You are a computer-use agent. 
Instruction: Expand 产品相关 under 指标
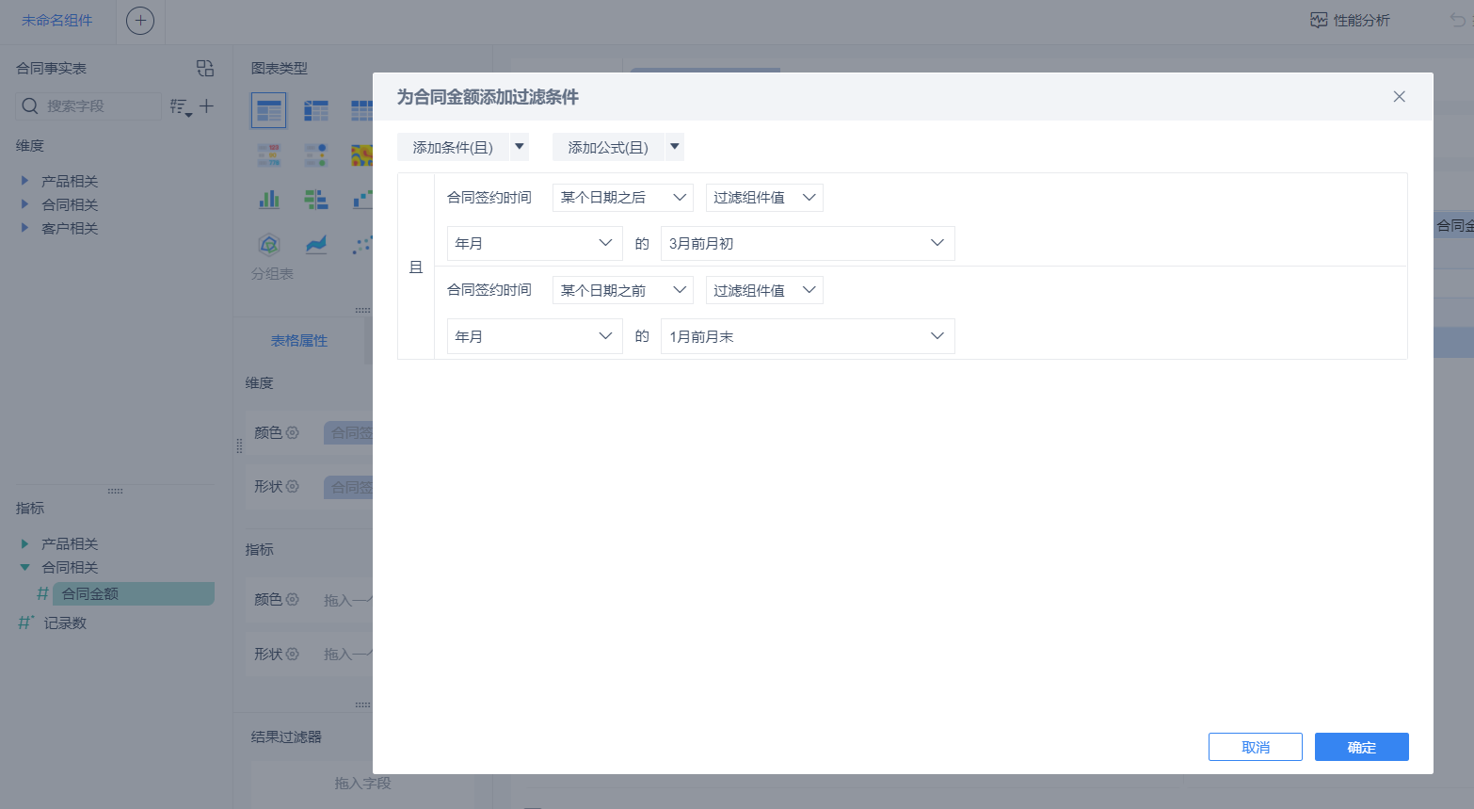24,543
